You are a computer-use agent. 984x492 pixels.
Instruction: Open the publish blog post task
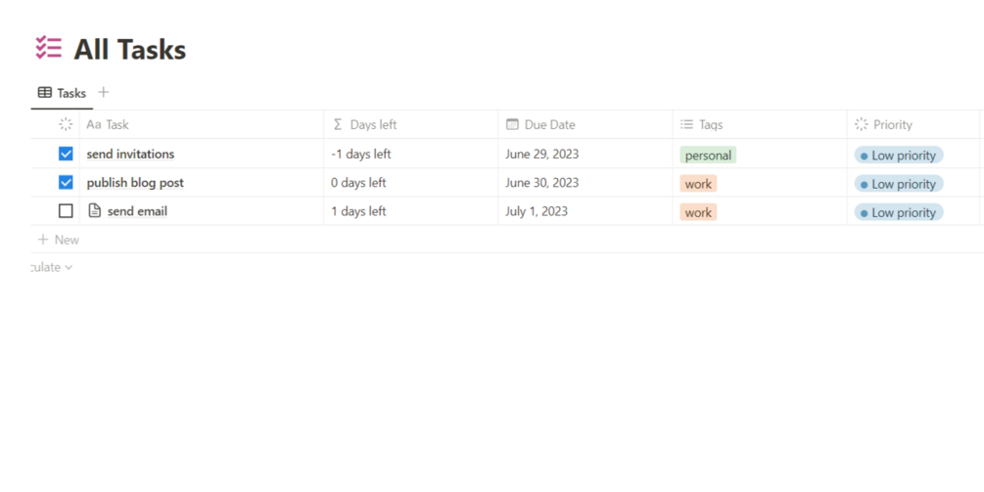tap(135, 182)
